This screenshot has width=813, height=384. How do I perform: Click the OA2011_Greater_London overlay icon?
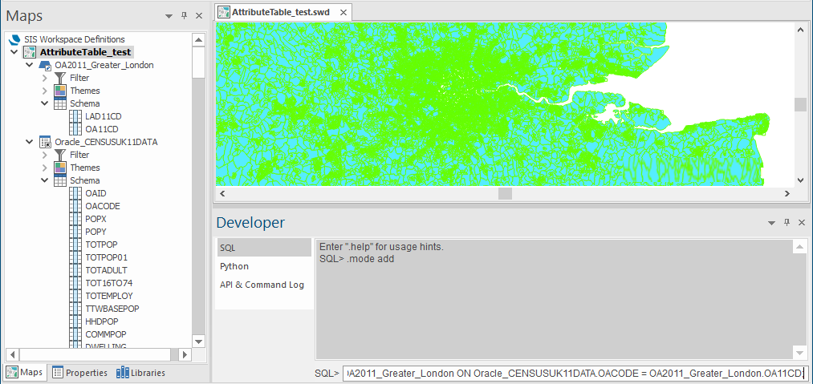pyautogui.click(x=45, y=65)
